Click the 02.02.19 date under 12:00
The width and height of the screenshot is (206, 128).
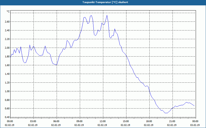[102, 125]
